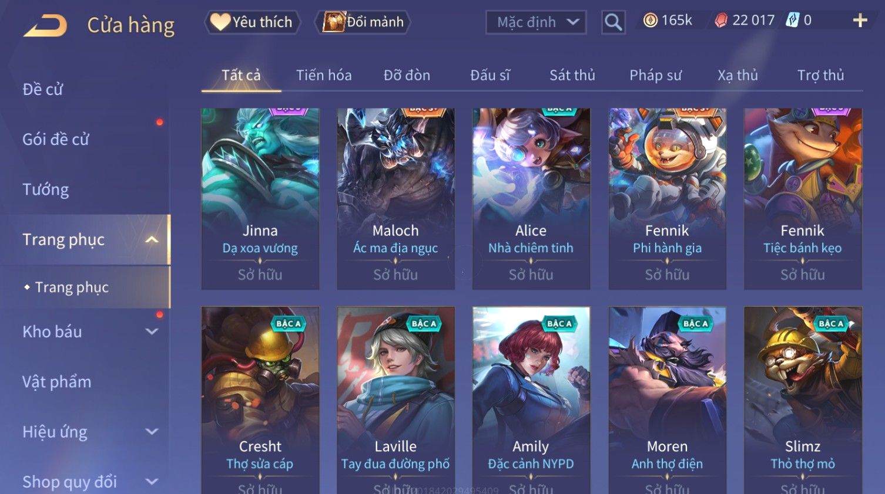Go back using the golden arrow icon
885x494 pixels.
(45, 26)
